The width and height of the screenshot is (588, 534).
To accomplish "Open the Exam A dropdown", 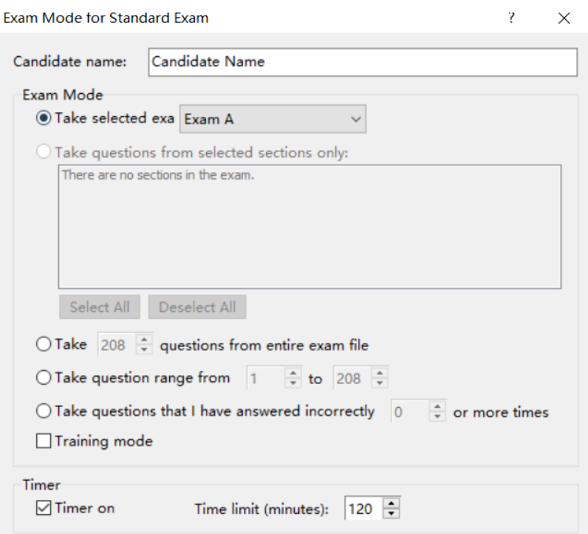I will [x=273, y=120].
